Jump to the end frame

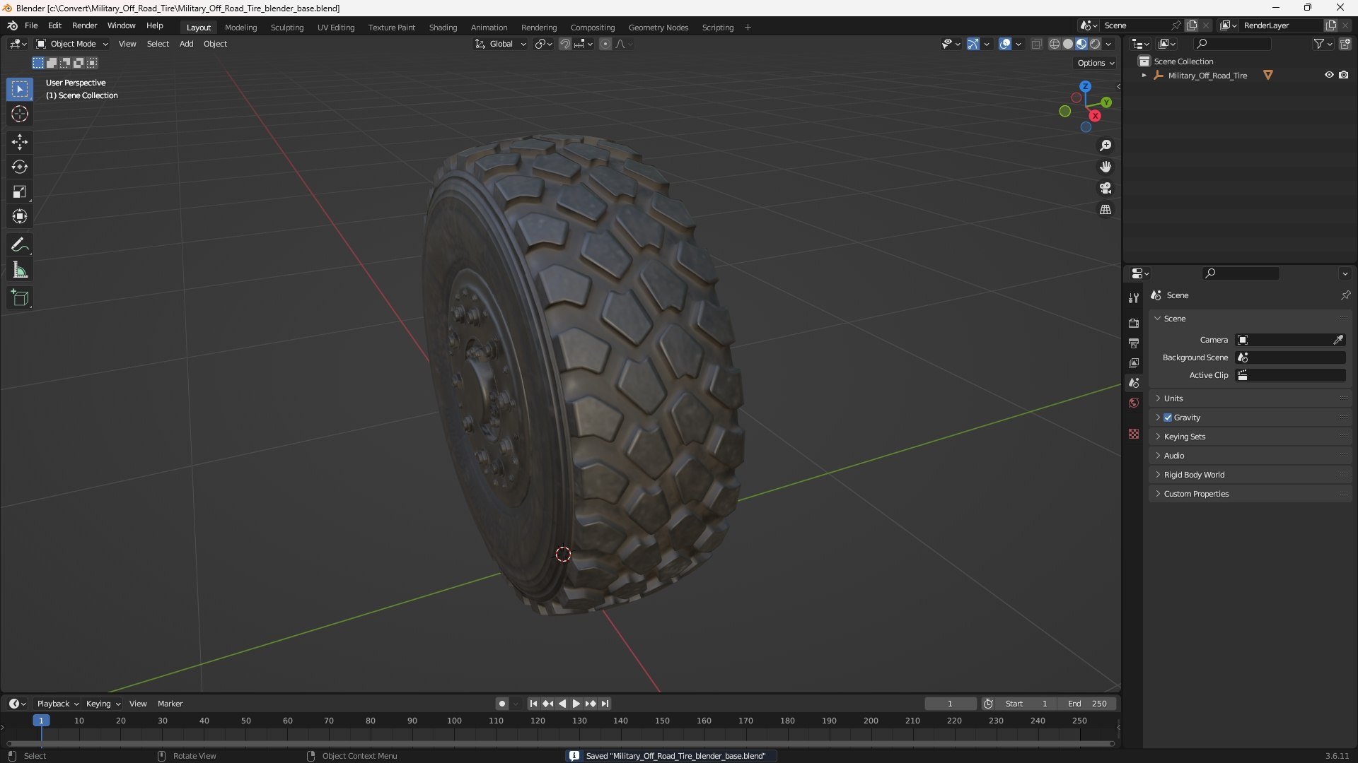point(605,704)
